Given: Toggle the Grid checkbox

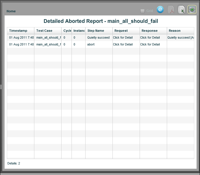Looking at the screenshot, I should pos(142,11).
